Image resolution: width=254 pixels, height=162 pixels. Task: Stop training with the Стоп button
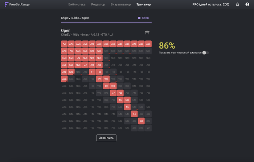pos(143,18)
